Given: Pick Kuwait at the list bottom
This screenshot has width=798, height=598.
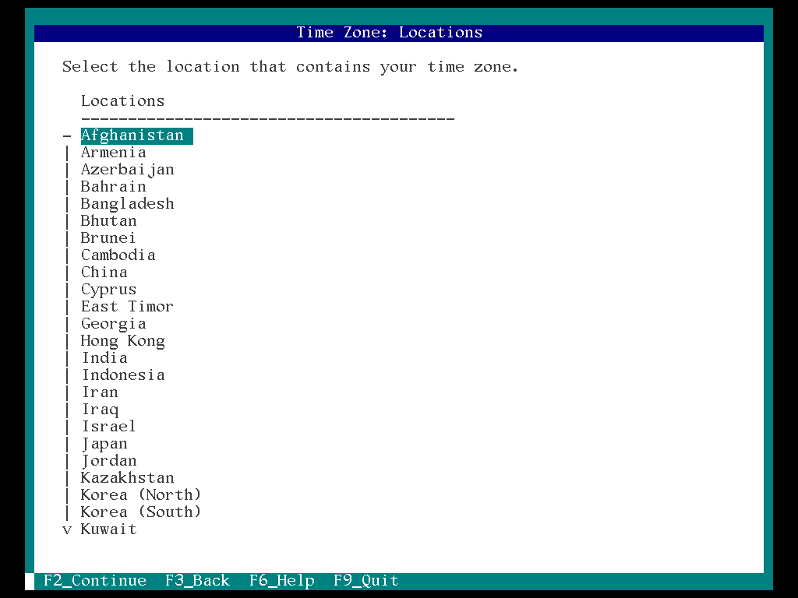Looking at the screenshot, I should click(109, 529).
